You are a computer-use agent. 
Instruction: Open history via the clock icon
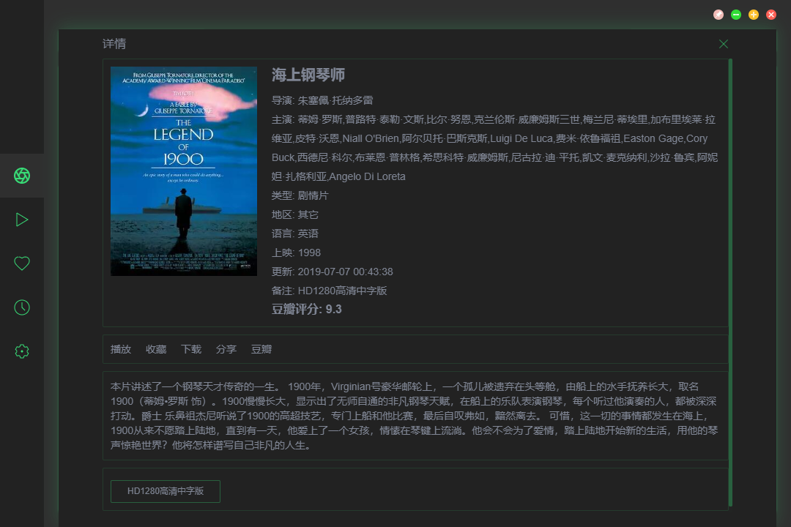(x=22, y=307)
